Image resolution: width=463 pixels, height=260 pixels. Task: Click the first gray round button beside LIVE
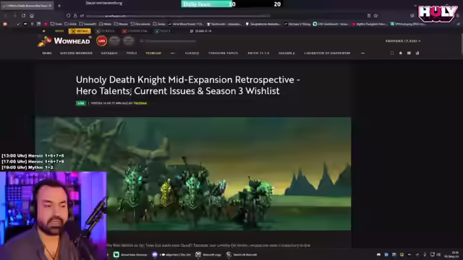pyautogui.click(x=115, y=41)
